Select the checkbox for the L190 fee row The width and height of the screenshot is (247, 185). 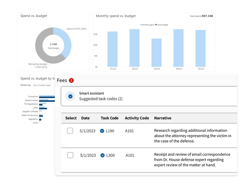click(x=70, y=131)
